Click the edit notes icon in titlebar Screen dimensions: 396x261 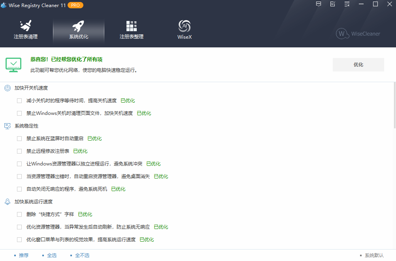332,4
